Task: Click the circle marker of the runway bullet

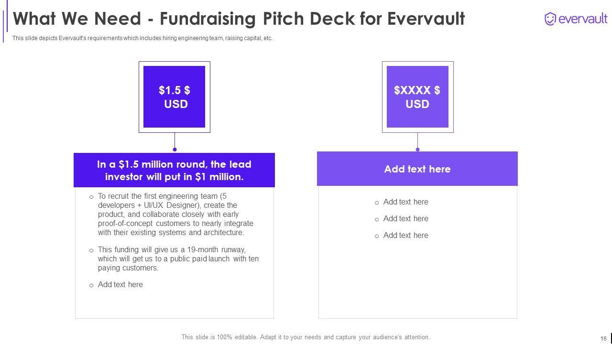Action: pos(91,250)
